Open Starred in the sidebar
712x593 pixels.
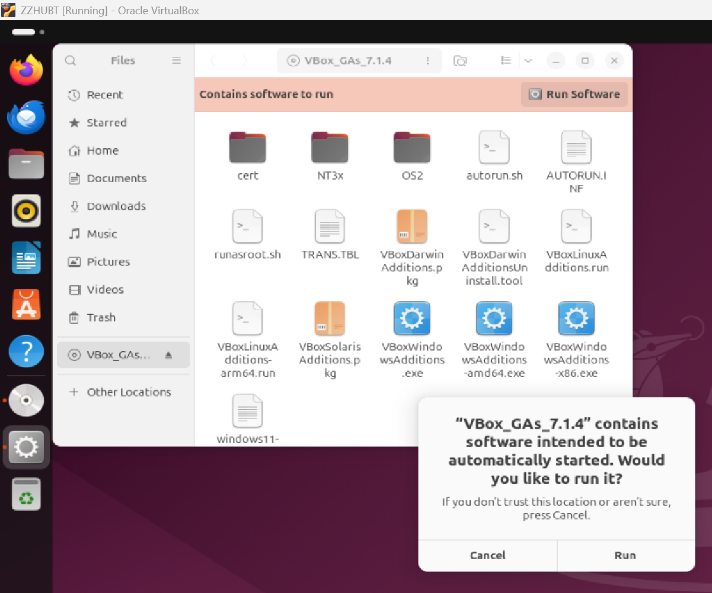123,123
